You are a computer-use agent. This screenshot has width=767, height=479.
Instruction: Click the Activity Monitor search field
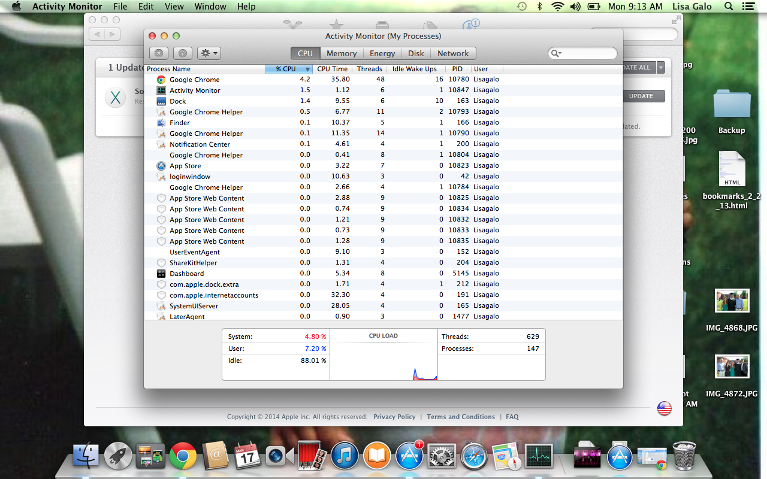click(x=582, y=53)
